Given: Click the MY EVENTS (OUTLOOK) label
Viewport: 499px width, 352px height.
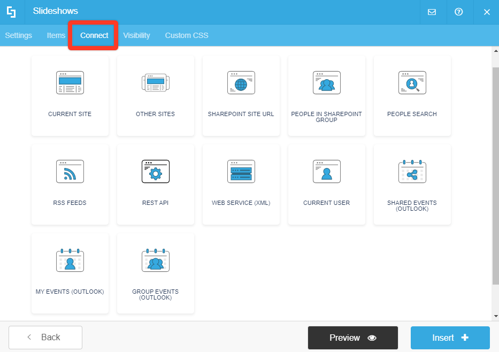Looking at the screenshot, I should [x=70, y=292].
